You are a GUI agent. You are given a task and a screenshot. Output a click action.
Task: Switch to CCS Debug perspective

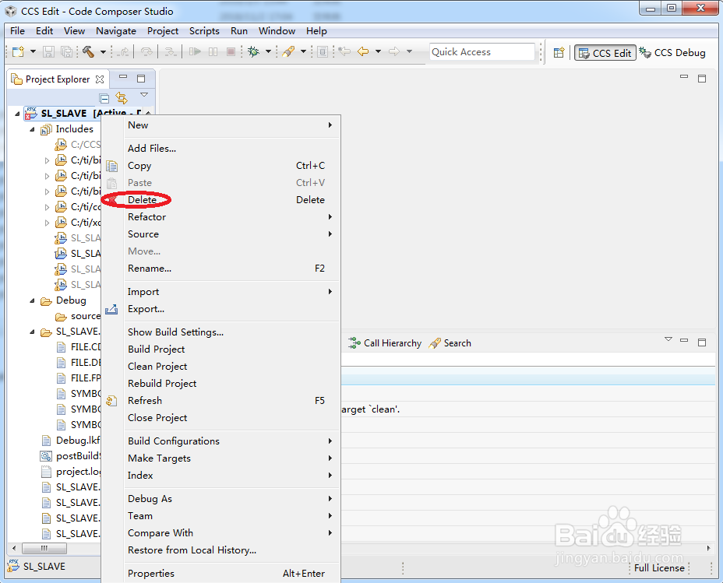pos(672,53)
